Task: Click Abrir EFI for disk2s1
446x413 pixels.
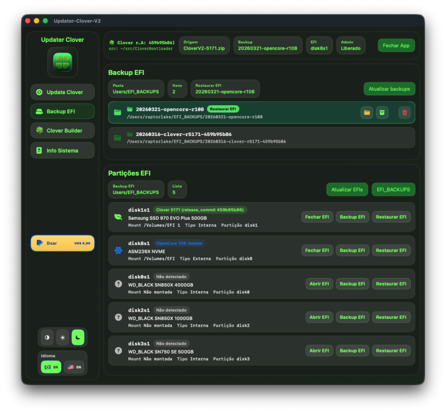Action: (319, 317)
